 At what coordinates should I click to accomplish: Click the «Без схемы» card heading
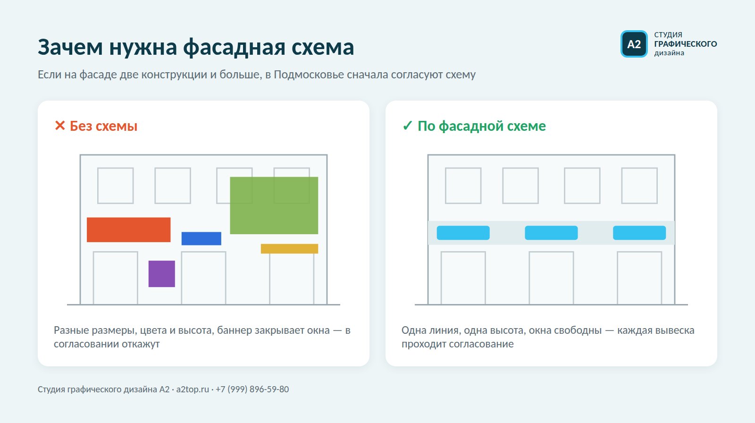point(104,126)
